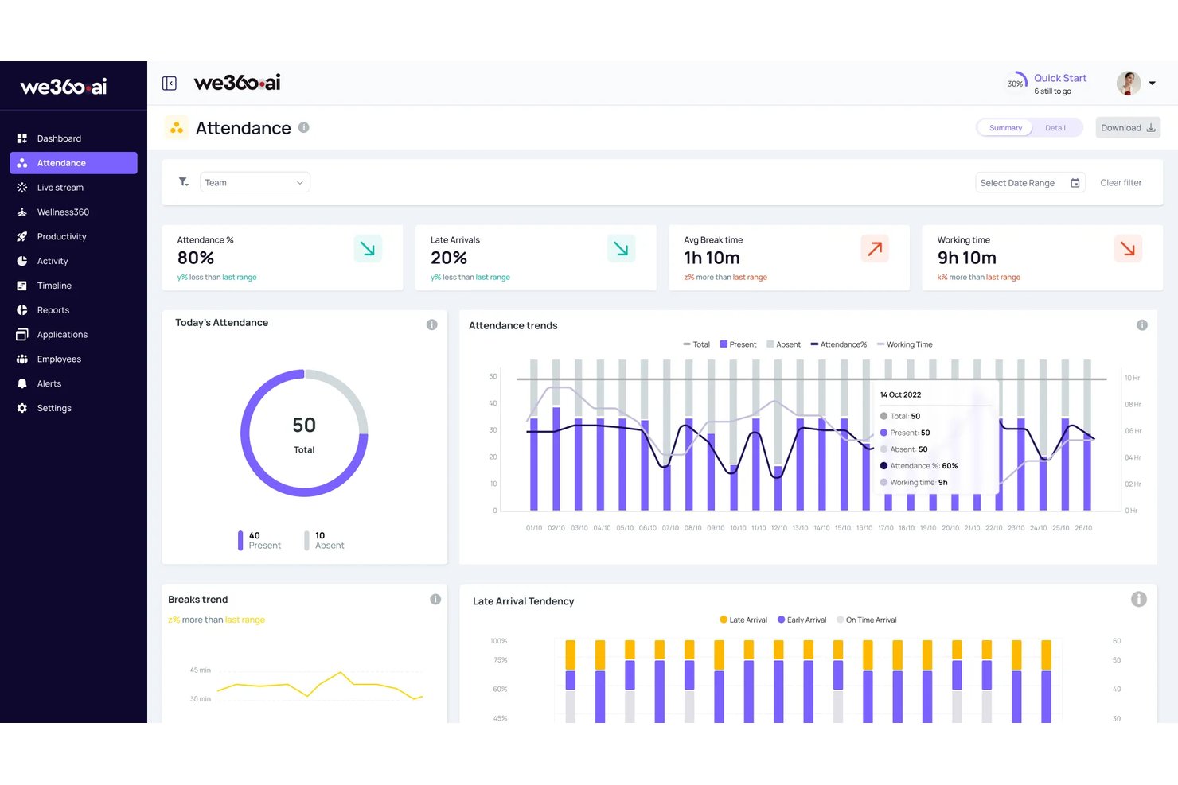Toggle On Time Arrival legend item
Screen dimensions: 1178x785
[x=867, y=620]
